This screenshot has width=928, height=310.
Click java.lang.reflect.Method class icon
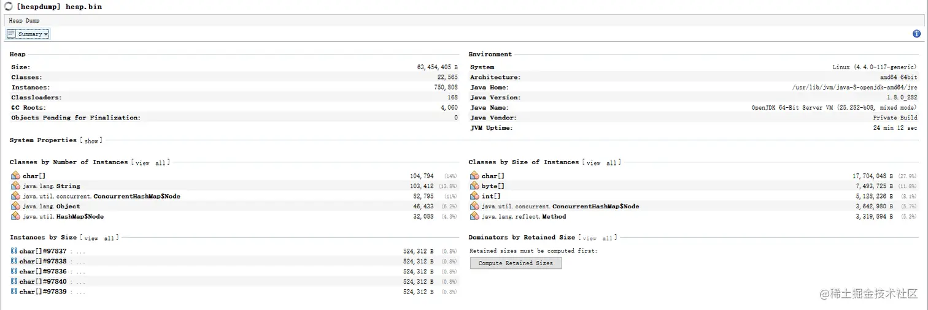tap(474, 216)
